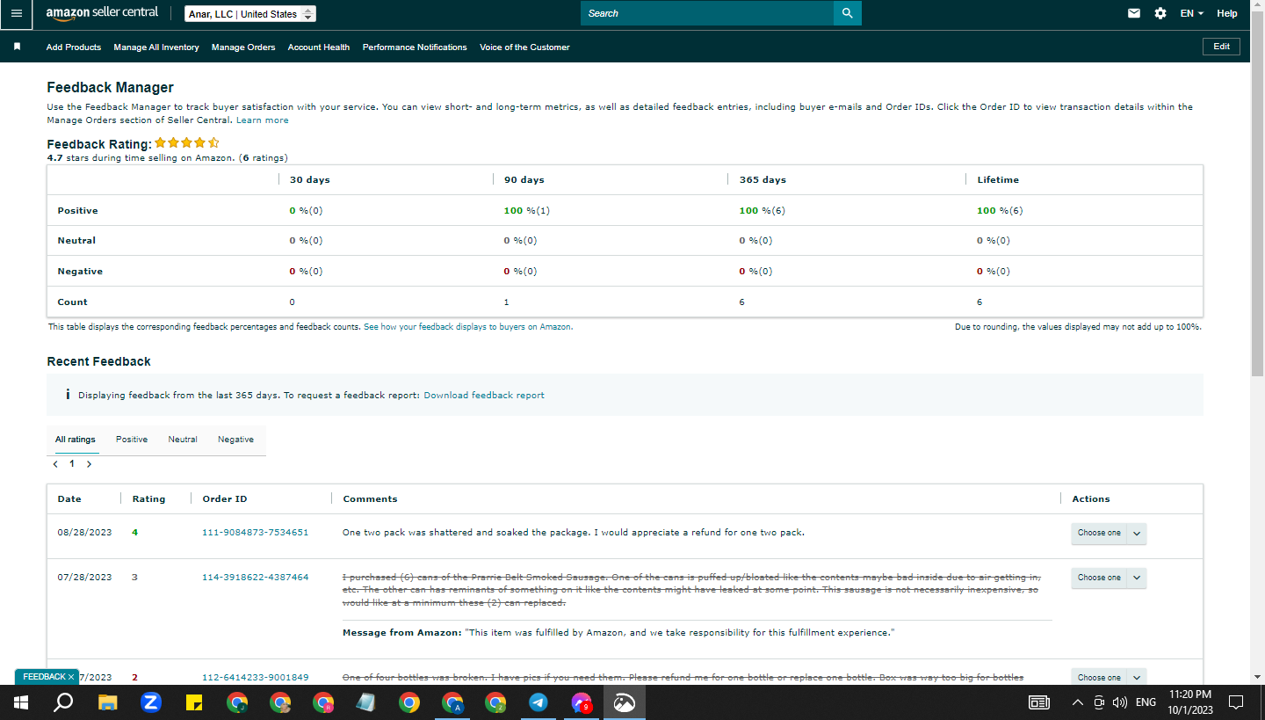Switch to the Negative tab

coord(235,440)
